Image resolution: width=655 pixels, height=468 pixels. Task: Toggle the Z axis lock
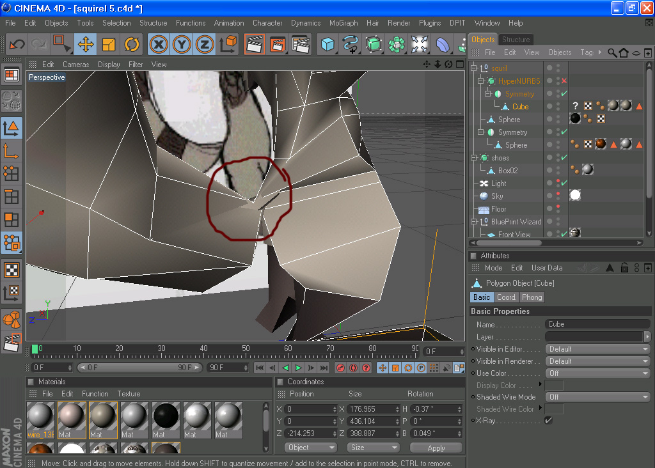pyautogui.click(x=205, y=44)
